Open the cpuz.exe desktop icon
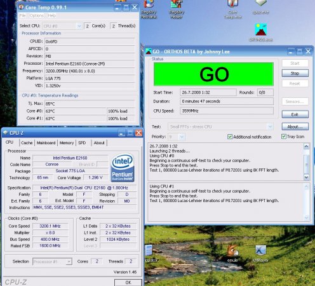Screen dimensions: 315x286 tap(260, 8)
